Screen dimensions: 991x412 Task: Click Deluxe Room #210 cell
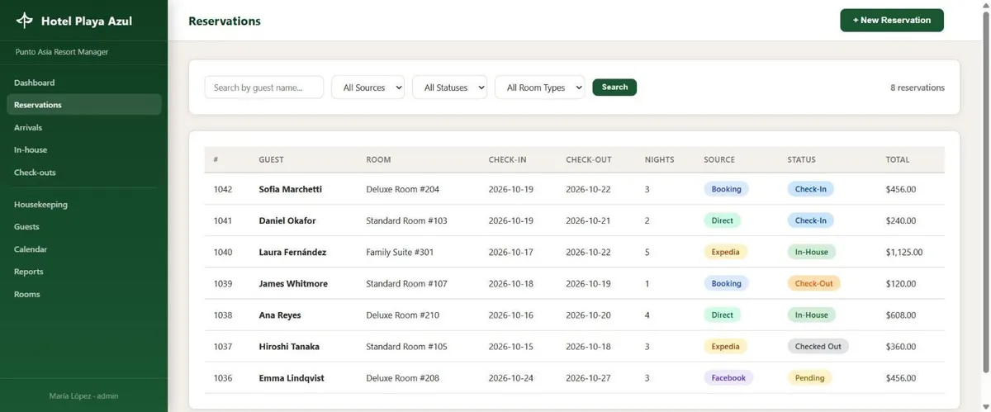click(x=403, y=315)
